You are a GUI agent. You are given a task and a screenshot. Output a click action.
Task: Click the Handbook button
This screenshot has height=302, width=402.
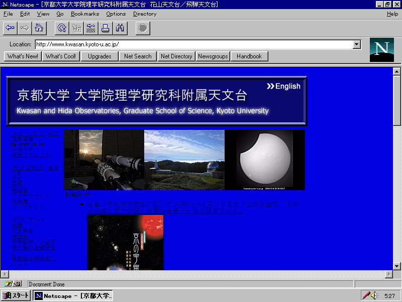[249, 56]
